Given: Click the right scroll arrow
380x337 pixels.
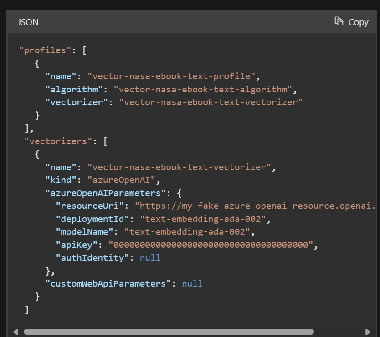Looking at the screenshot, I should [368, 332].
